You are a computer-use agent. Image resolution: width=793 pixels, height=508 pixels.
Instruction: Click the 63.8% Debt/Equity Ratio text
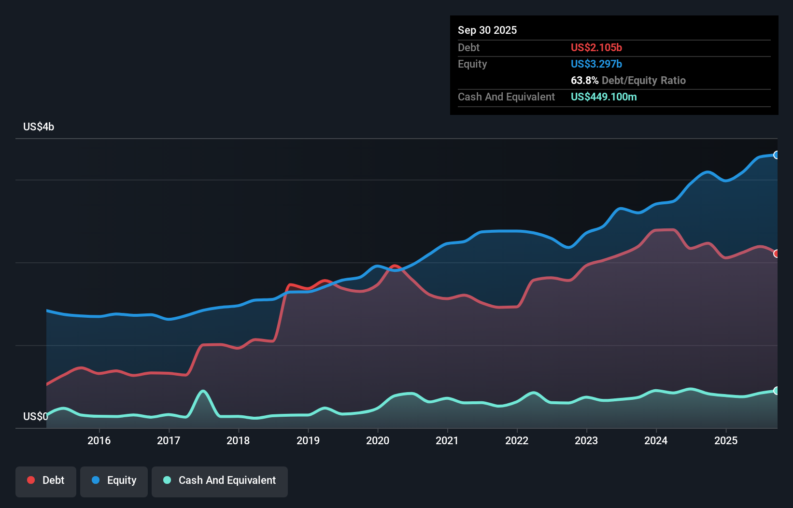[628, 80]
